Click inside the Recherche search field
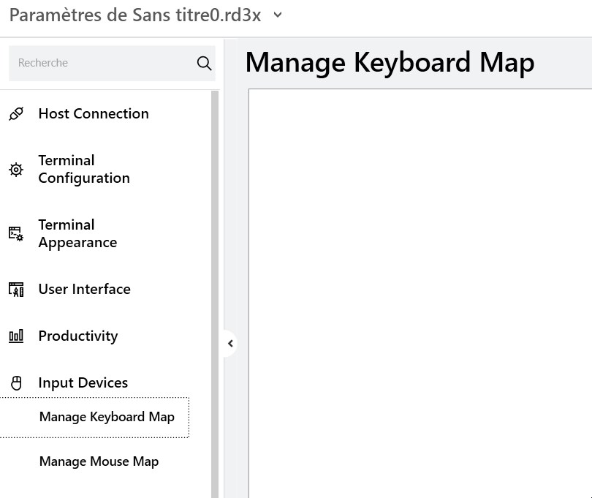The image size is (592, 498). (102, 63)
